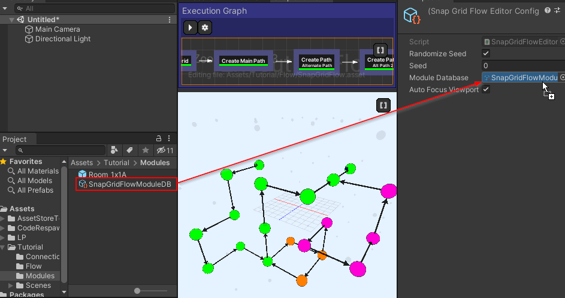Viewport: 565px width, 298px height.
Task: Maximize the execution graph panel
Action: 380,50
